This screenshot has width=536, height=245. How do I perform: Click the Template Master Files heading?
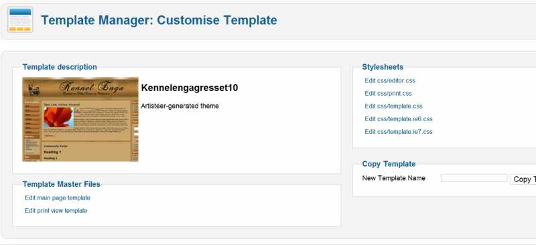click(62, 184)
